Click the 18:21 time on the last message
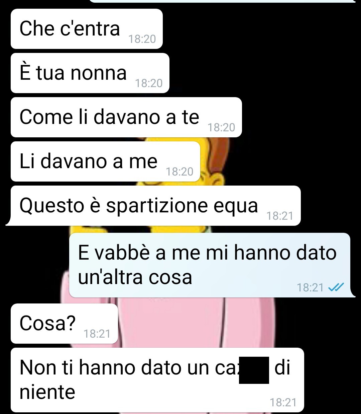Image resolution: width=361 pixels, height=414 pixels. pyautogui.click(x=283, y=402)
